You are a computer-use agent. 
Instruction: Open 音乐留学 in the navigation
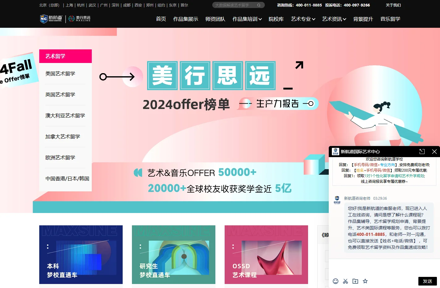[x=390, y=19]
